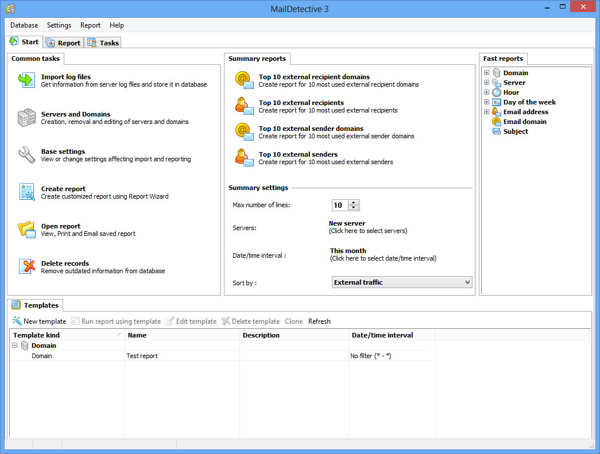The image size is (600, 454).
Task: Expand the Hour node in Fast reports
Action: click(486, 92)
